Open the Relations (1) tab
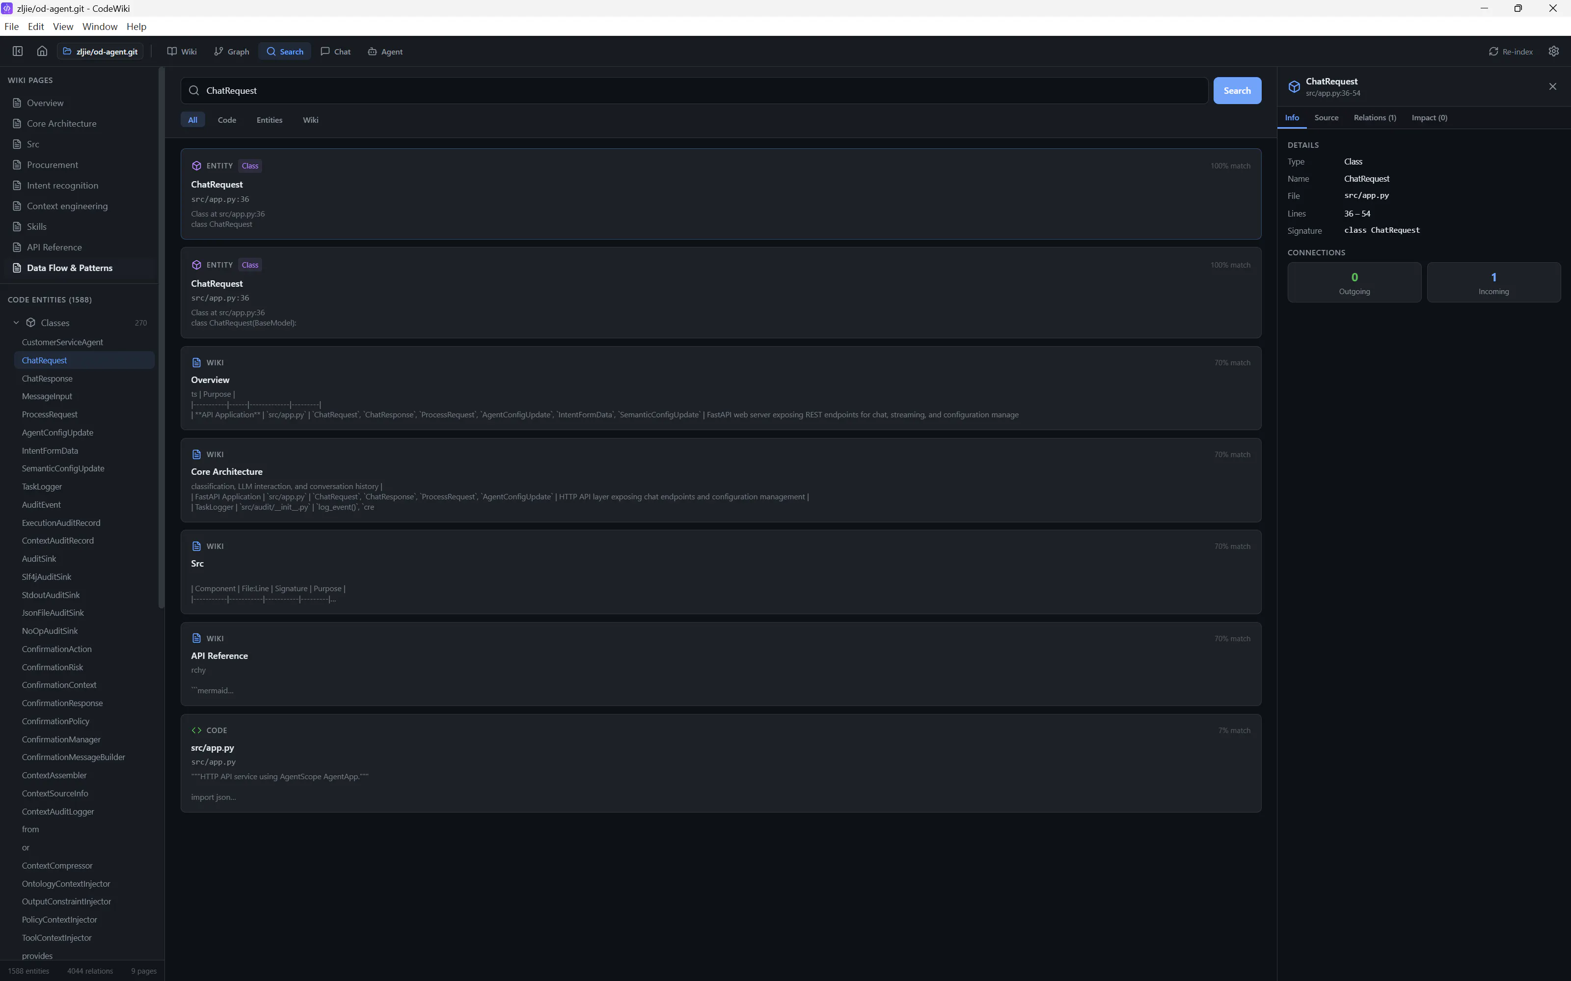The height and width of the screenshot is (981, 1571). click(x=1375, y=117)
